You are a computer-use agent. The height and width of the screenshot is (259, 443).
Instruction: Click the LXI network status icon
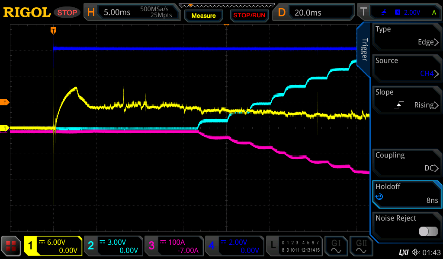point(403,252)
